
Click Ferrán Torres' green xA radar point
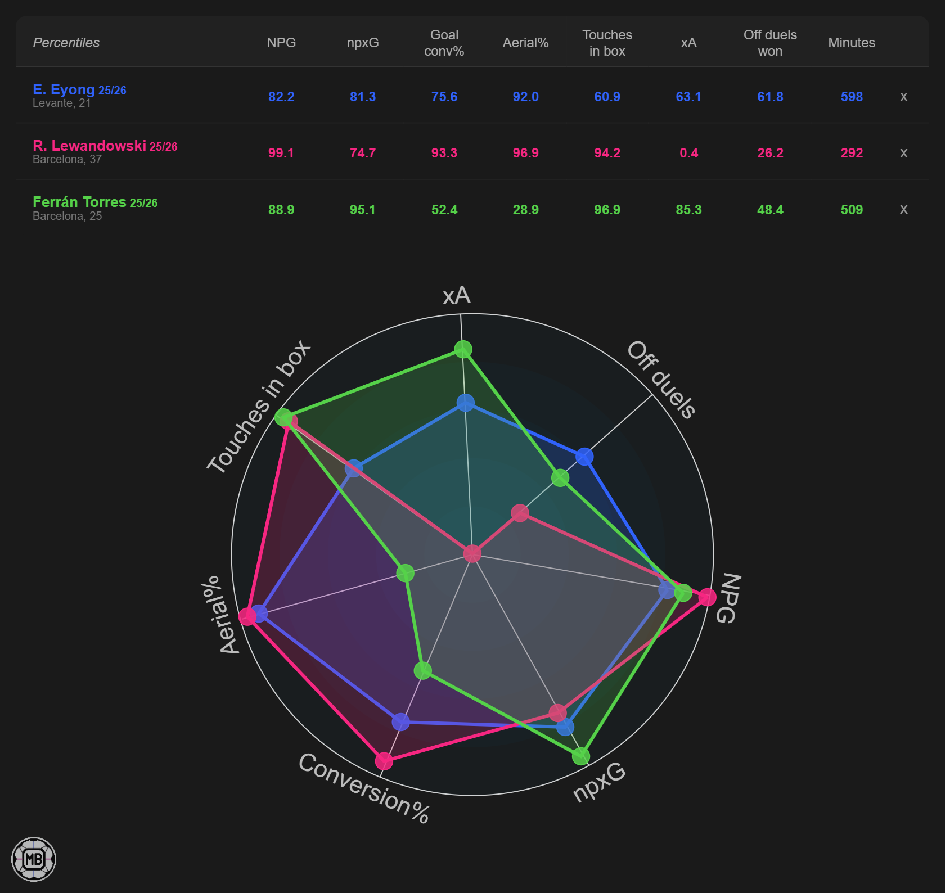click(x=463, y=349)
